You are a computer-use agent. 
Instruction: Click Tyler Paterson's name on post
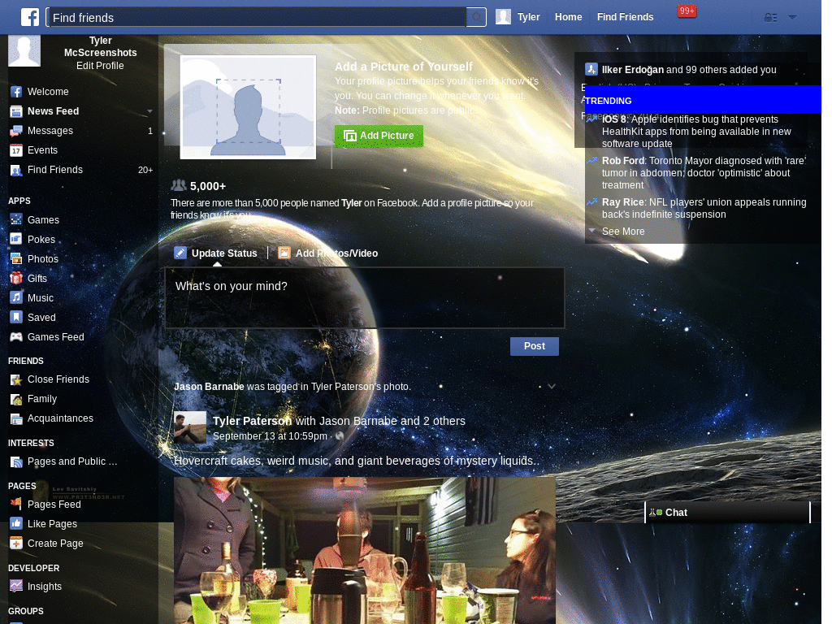252,422
